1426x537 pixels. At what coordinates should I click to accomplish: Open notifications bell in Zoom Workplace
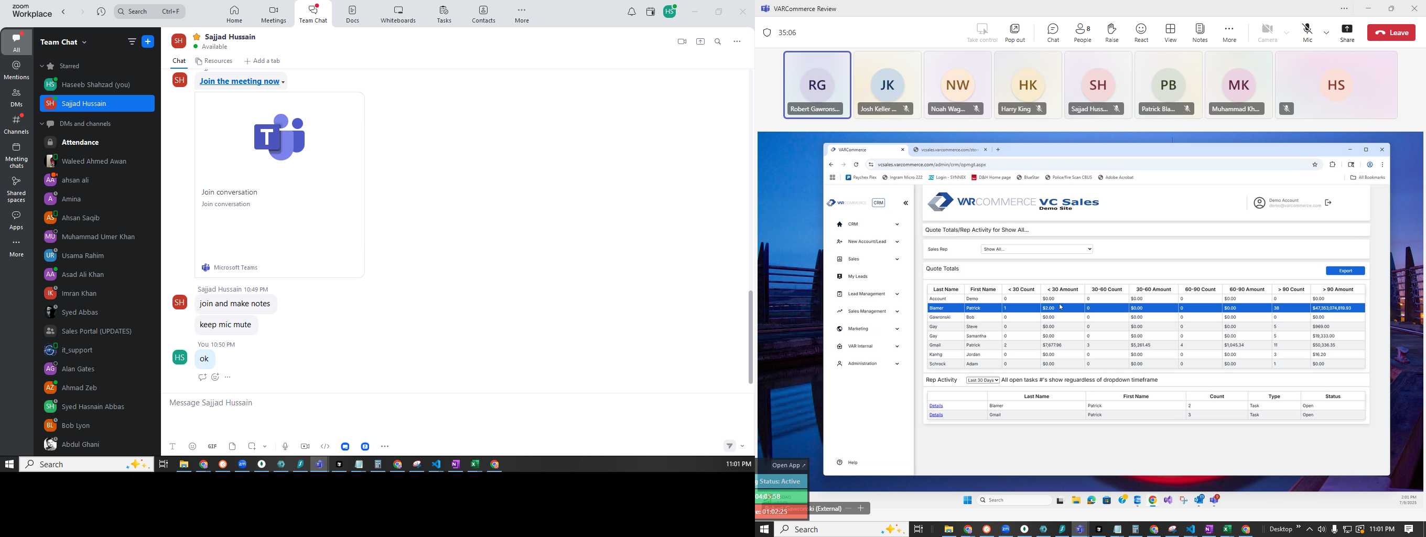631,12
